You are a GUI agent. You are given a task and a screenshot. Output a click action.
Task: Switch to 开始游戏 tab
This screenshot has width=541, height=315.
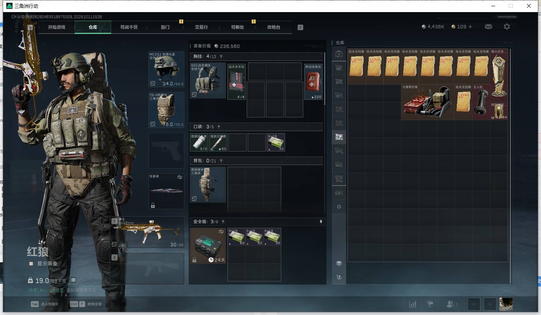coord(56,27)
